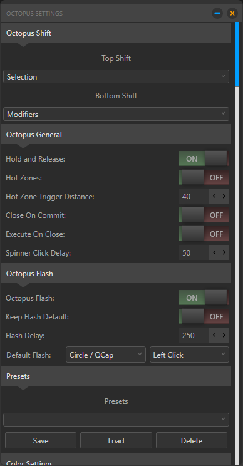Viewport: 243px width, 466px height.
Task: Minimize the Octopus Settings window
Action: pos(217,13)
